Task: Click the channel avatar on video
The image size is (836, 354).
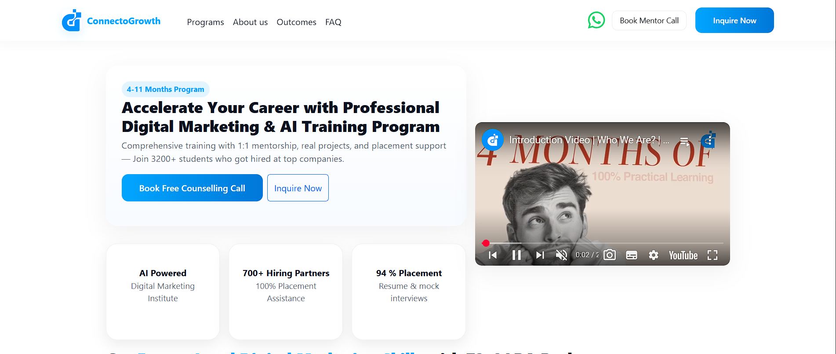Action: point(493,140)
